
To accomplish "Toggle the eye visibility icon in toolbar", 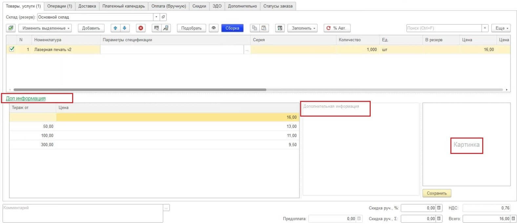I will (214, 28).
